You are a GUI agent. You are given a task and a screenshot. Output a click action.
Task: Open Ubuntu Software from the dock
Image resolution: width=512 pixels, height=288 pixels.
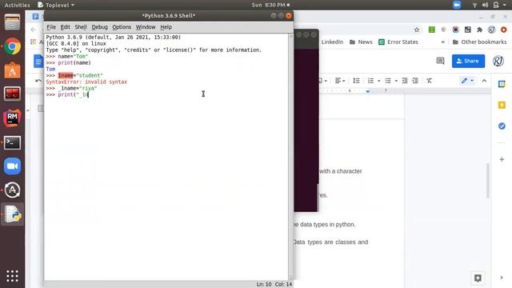pos(13,70)
